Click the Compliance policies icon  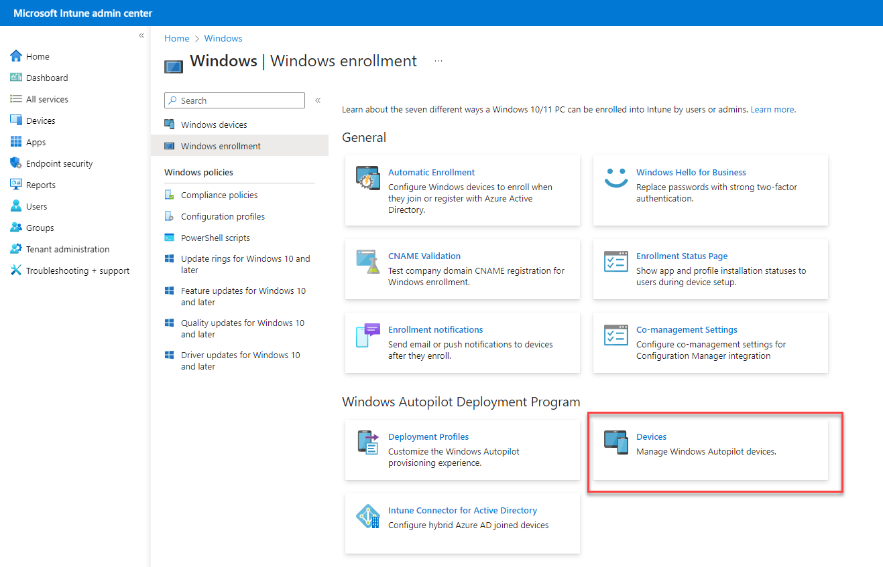pos(170,195)
